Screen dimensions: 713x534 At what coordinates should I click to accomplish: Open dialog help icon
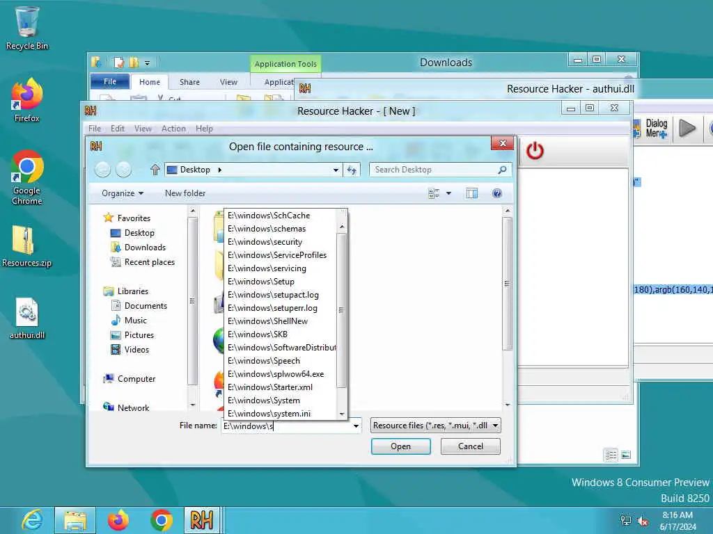pos(497,193)
